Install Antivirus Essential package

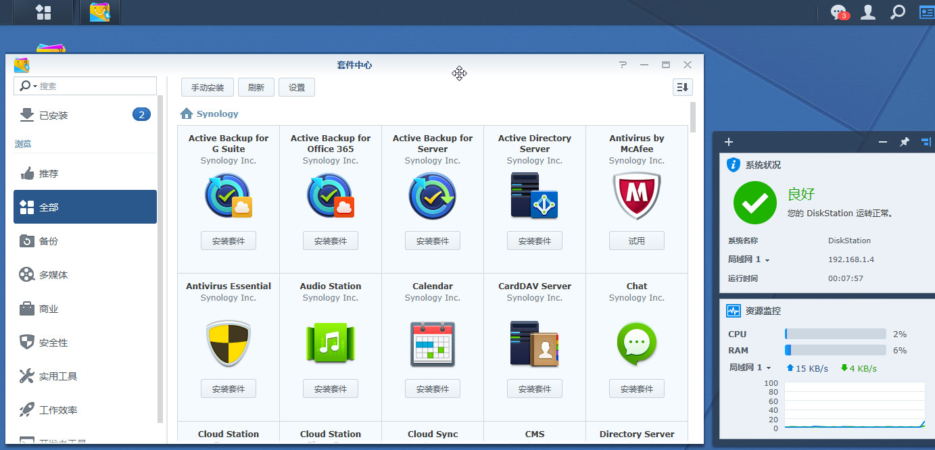[229, 389]
